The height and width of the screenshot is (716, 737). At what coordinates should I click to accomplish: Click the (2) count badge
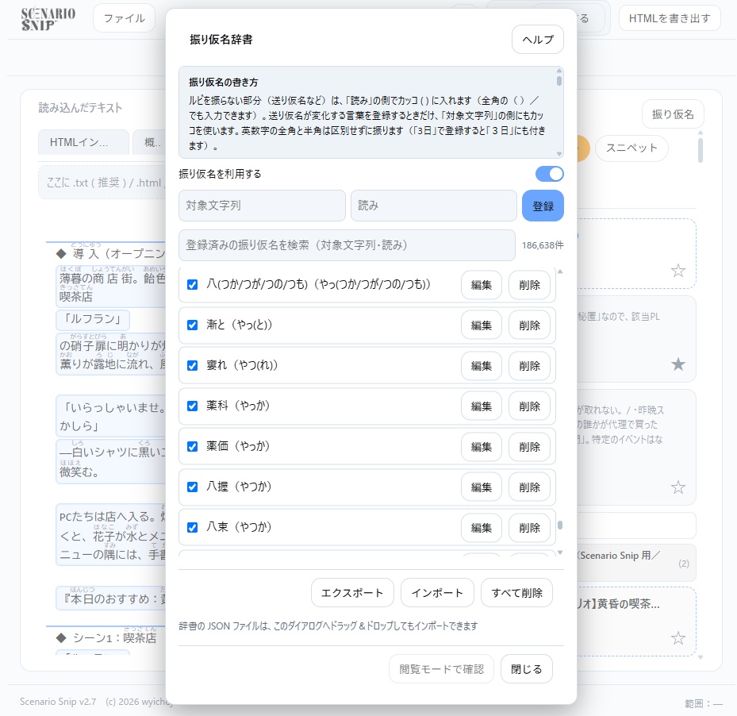point(684,563)
